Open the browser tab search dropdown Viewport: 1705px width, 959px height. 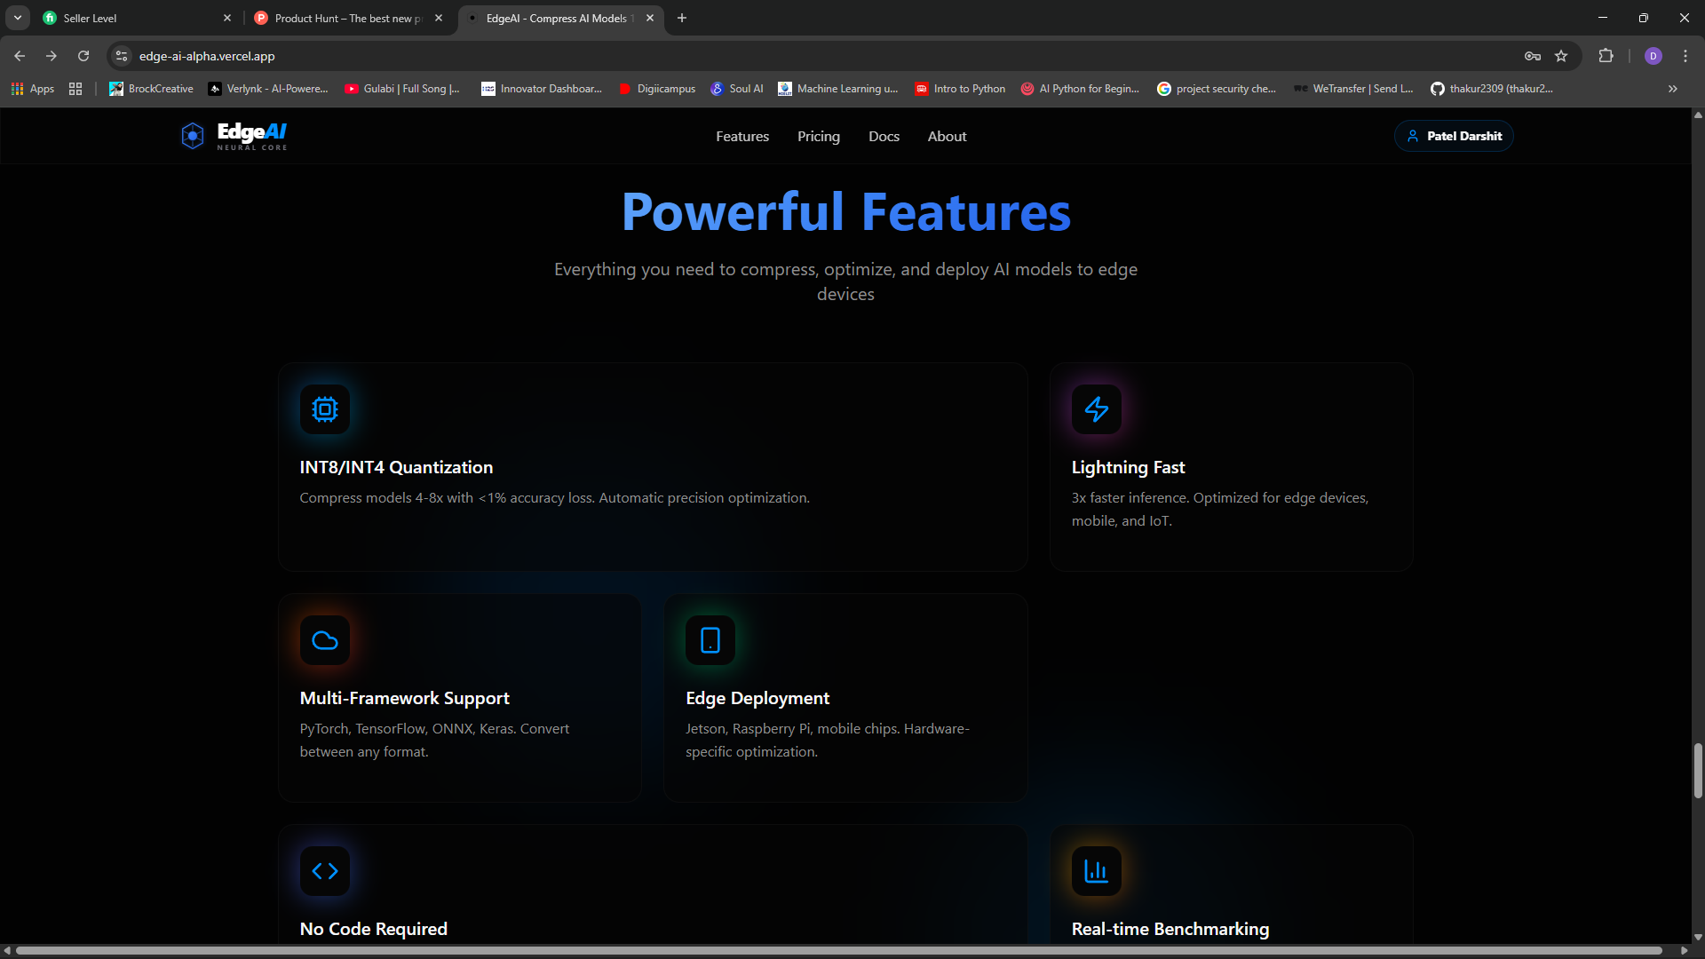click(x=17, y=18)
